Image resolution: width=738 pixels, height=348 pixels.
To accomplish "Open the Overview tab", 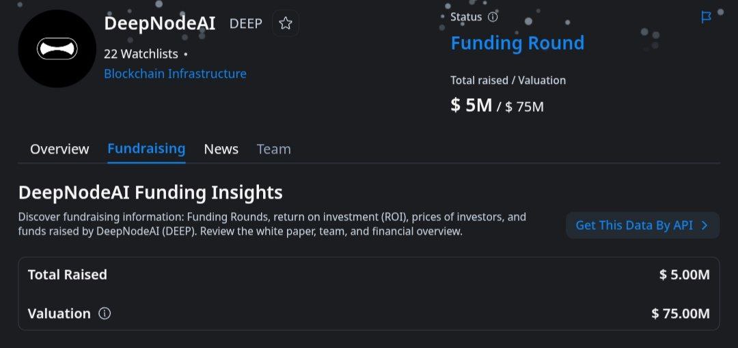I will point(59,149).
